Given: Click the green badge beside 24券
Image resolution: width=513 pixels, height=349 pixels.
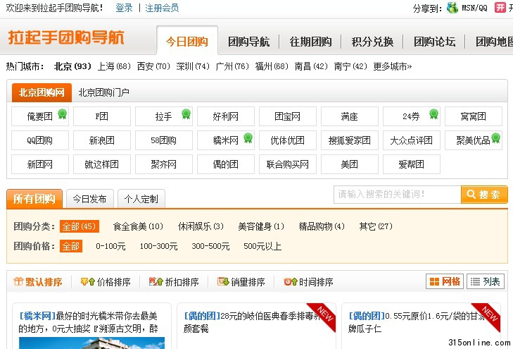Looking at the screenshot, I should click(433, 114).
